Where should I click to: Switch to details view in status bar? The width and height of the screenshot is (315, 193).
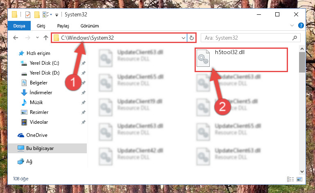pyautogui.click(x=290, y=179)
